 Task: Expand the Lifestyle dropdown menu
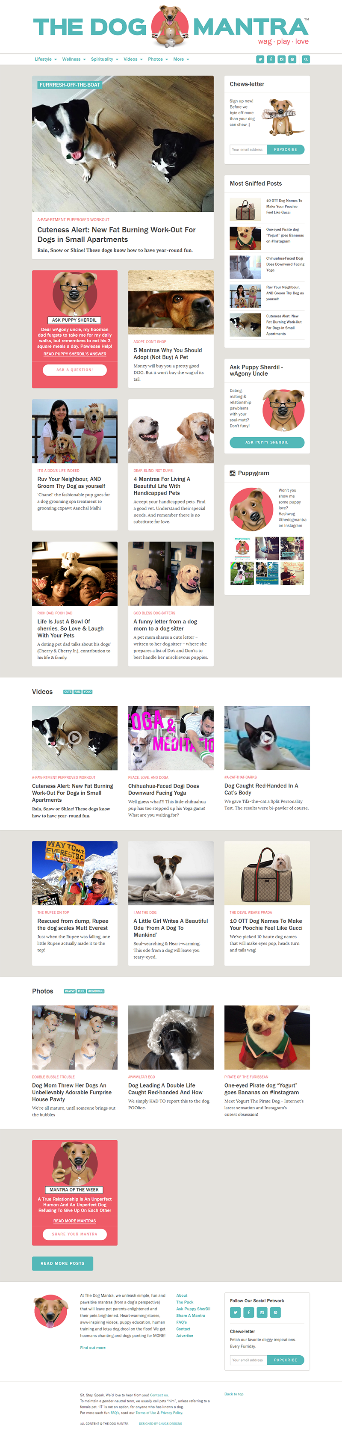46,59
